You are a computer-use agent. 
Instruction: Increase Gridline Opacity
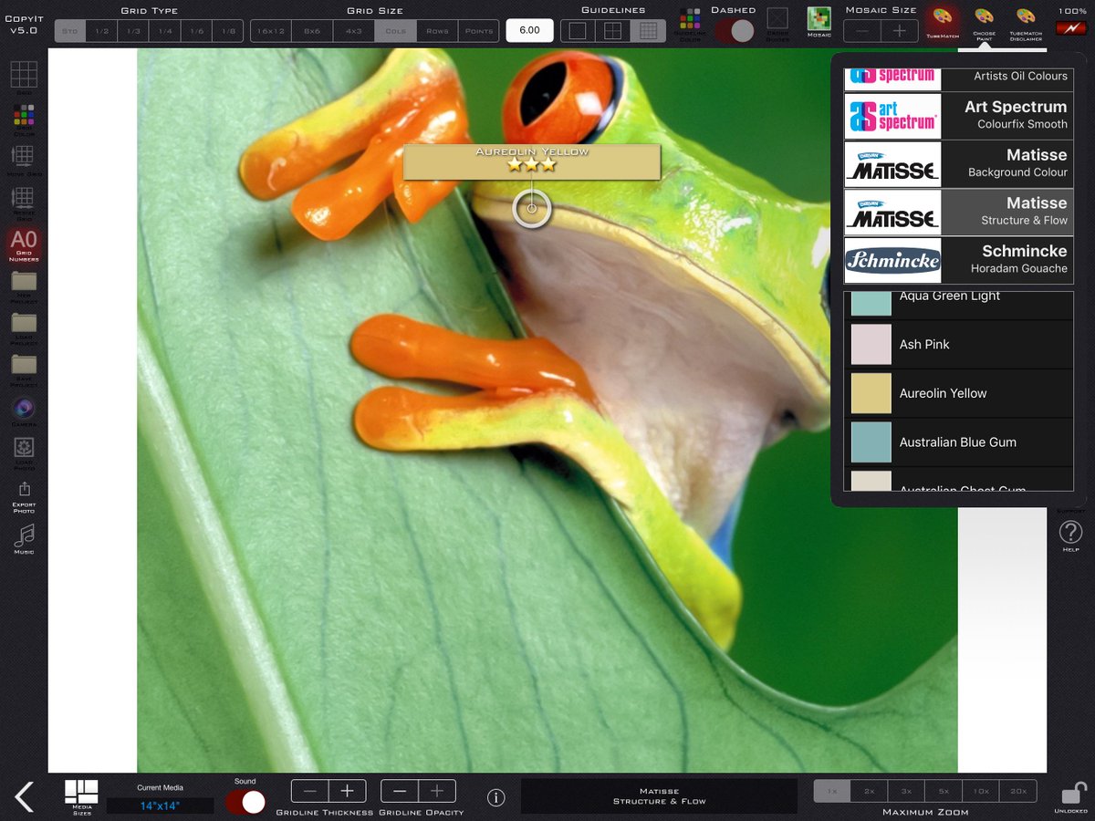(x=437, y=791)
